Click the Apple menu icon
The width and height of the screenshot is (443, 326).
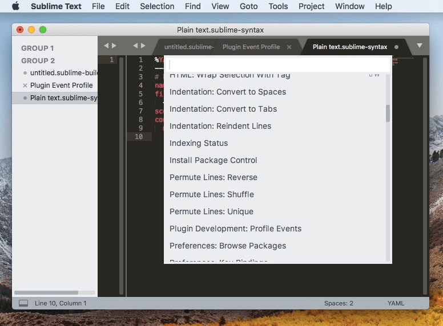point(15,6)
